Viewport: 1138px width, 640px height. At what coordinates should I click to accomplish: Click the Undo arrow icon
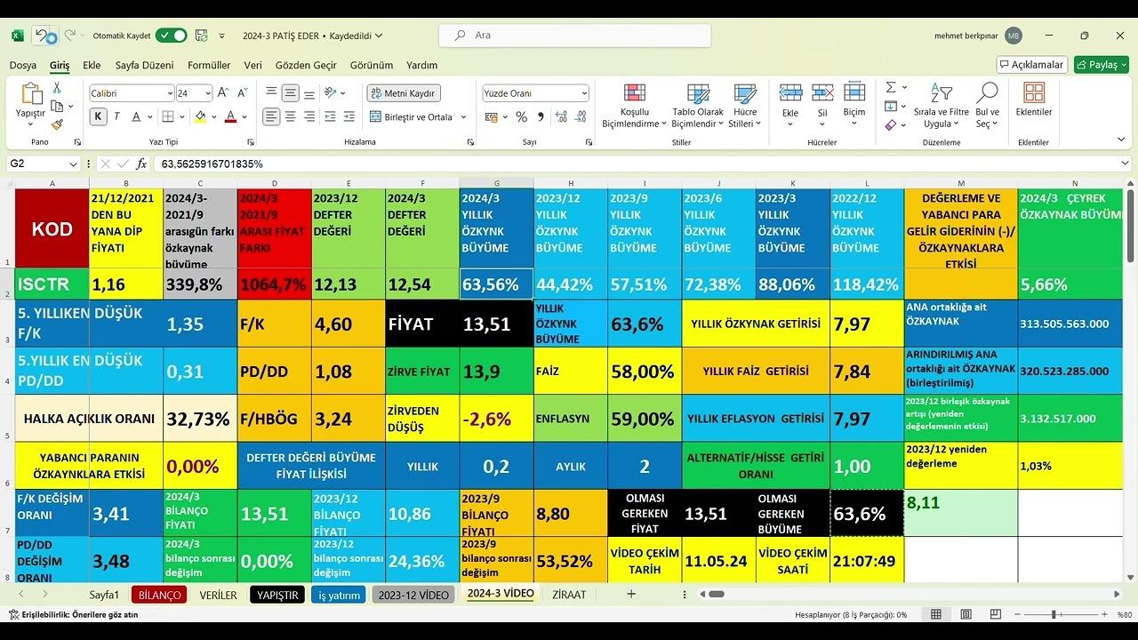click(x=43, y=36)
